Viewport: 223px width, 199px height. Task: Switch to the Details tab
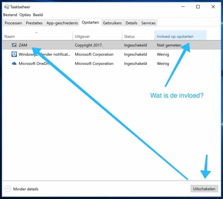(x=132, y=23)
